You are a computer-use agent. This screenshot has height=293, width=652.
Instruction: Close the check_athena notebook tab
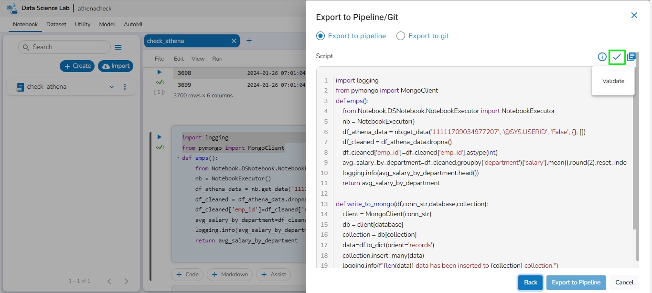pos(234,41)
